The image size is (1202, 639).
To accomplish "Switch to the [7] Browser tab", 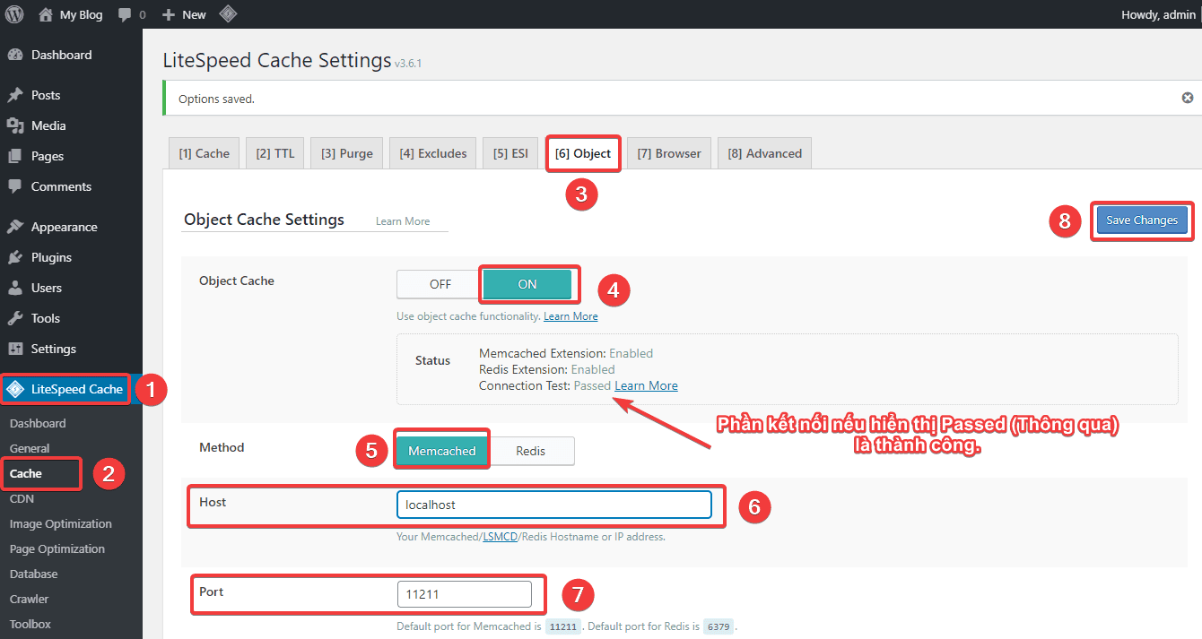I will click(x=668, y=153).
